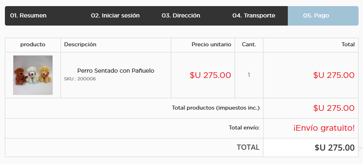The image size is (363, 164).
Task: Click the quantity value 1
Action: [249, 75]
